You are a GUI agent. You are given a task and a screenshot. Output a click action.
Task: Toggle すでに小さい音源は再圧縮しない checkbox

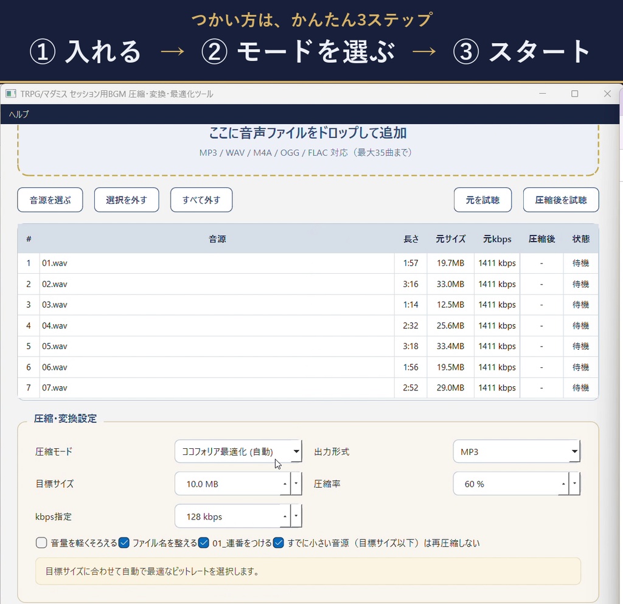coord(279,543)
